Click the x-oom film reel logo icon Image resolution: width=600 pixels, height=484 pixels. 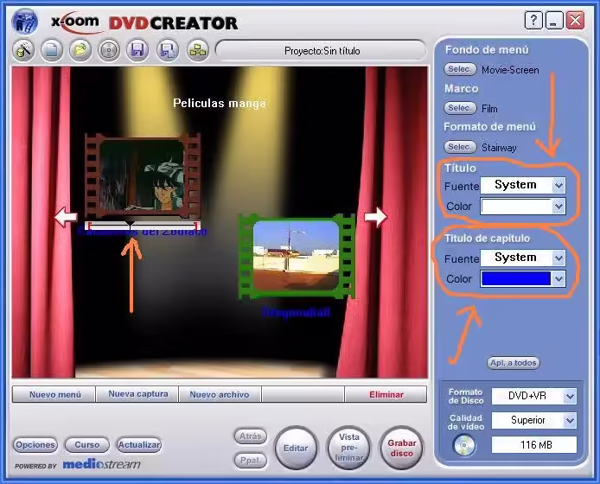[25, 22]
